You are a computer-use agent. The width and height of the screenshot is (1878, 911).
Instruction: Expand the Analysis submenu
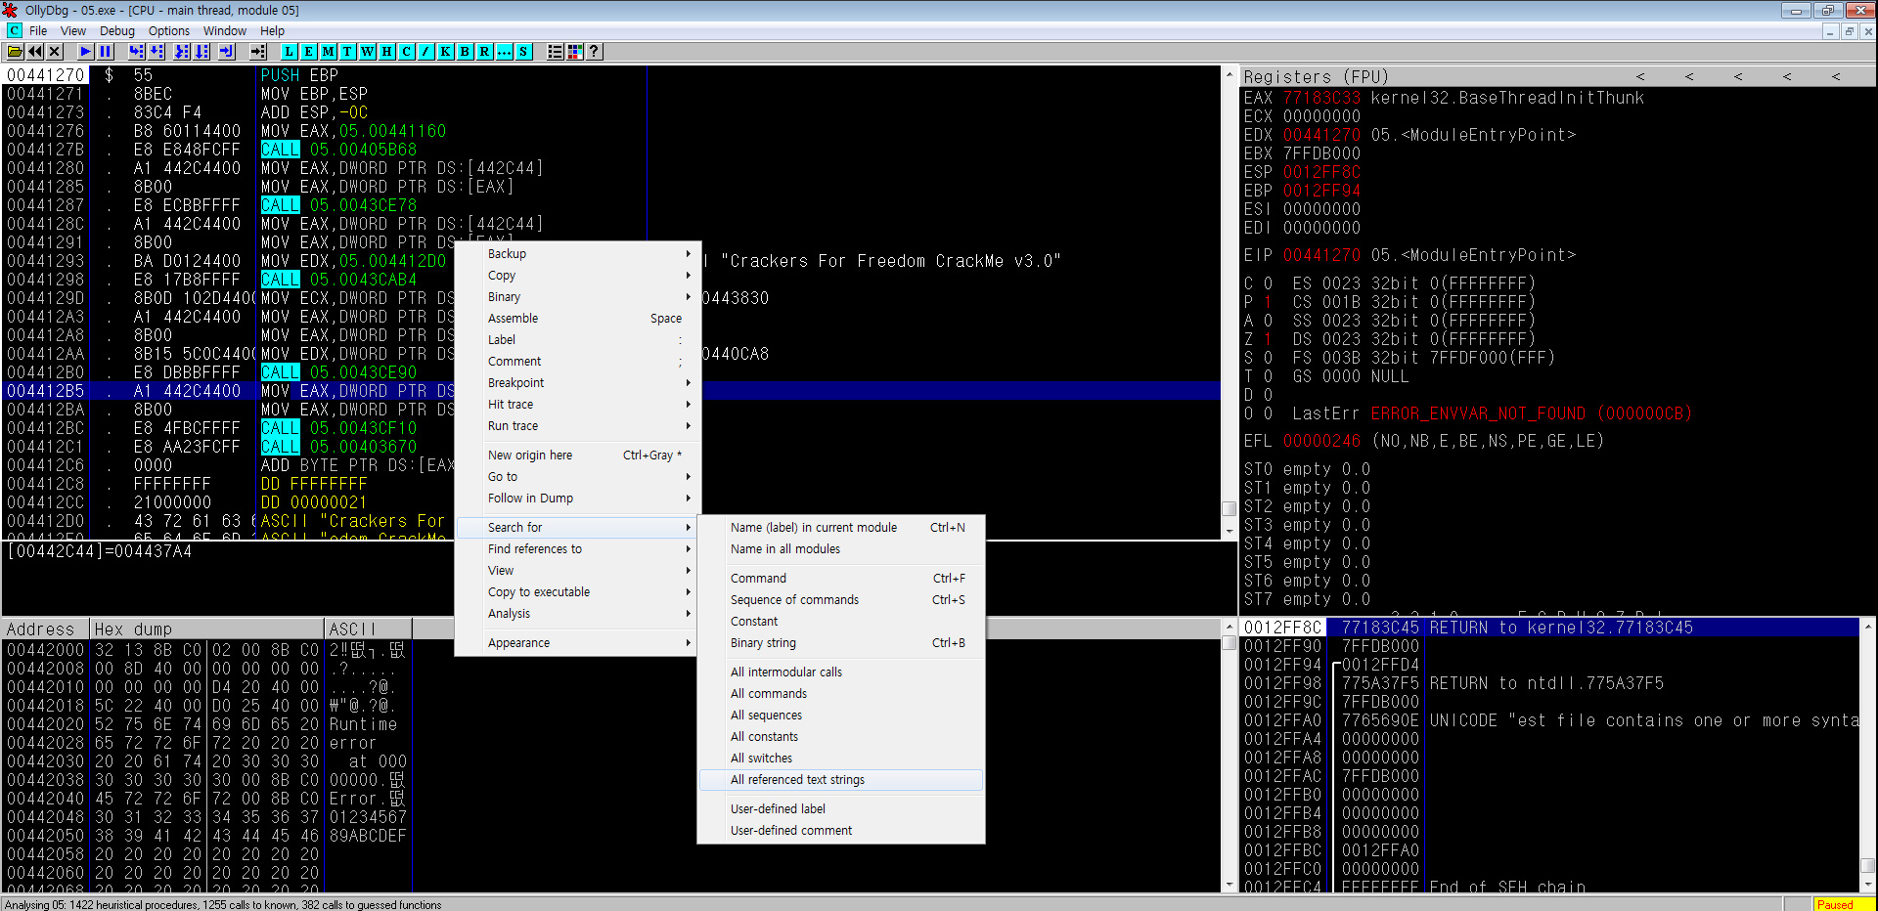click(x=577, y=614)
